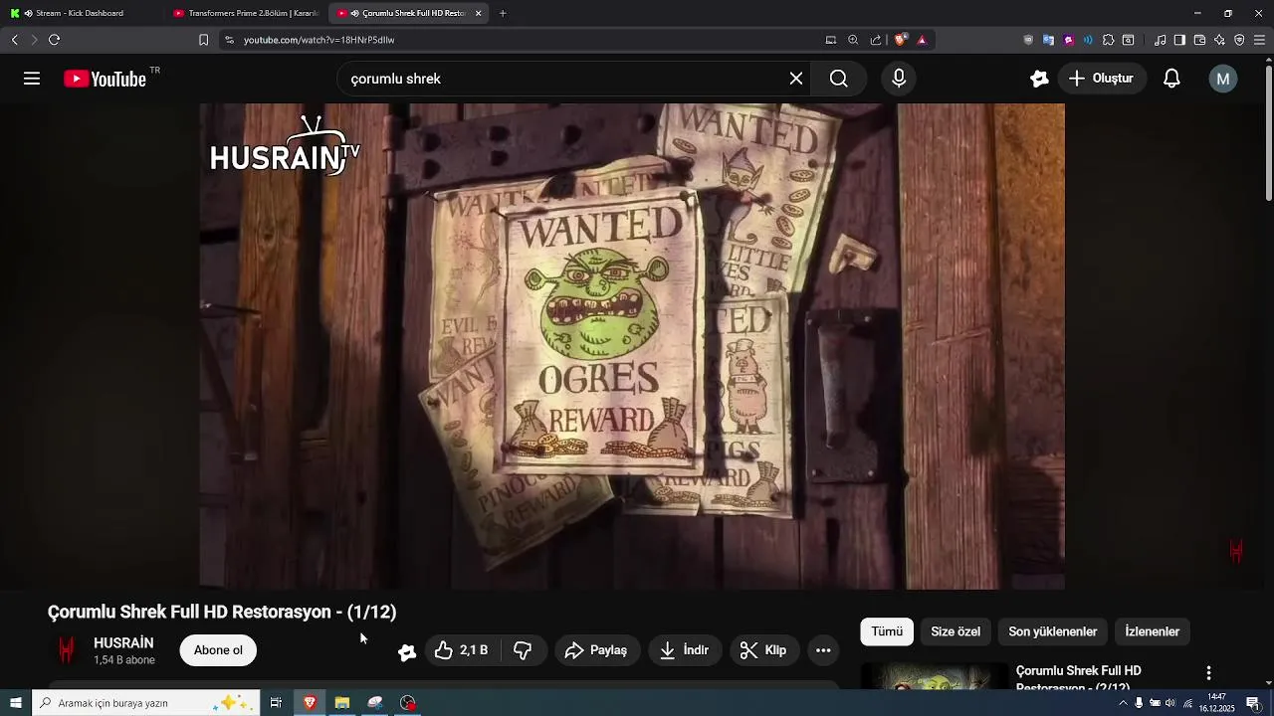Go back in browser history
This screenshot has height=716, width=1274.
tap(14, 40)
